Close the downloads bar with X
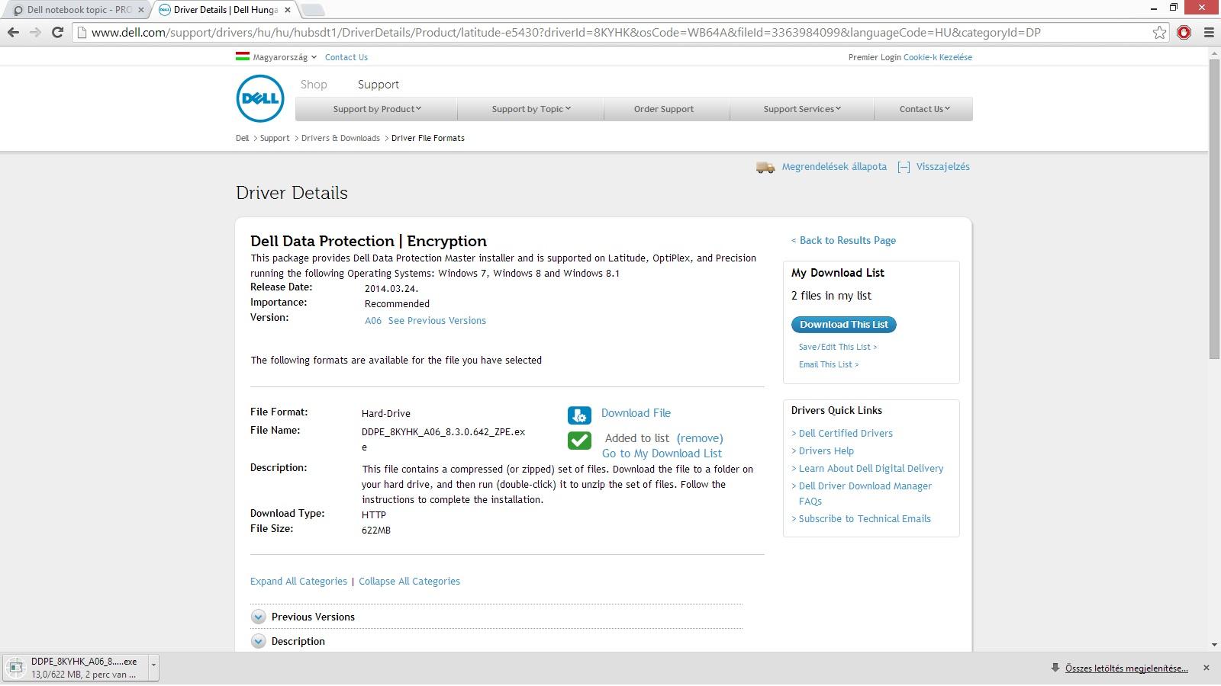 [x=1206, y=668]
